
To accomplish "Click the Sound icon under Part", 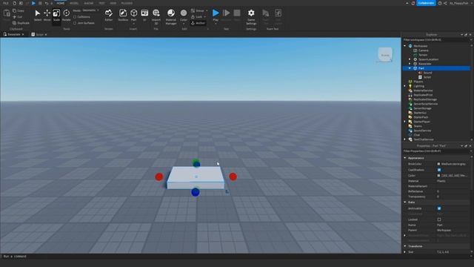I will (x=420, y=73).
